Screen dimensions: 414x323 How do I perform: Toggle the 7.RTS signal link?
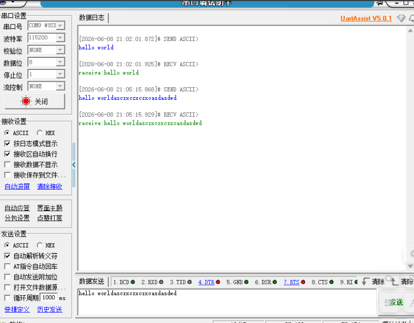tap(292, 282)
